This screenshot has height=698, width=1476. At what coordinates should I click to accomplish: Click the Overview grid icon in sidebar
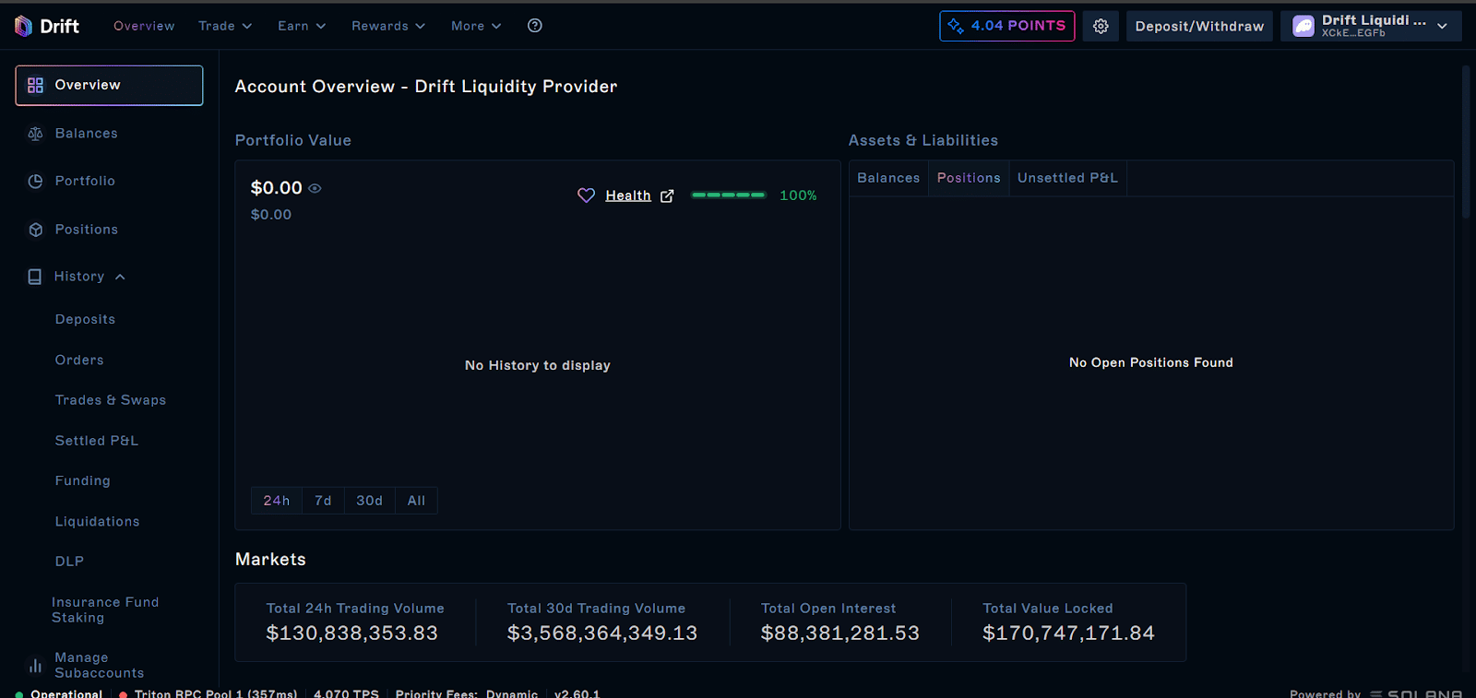36,85
